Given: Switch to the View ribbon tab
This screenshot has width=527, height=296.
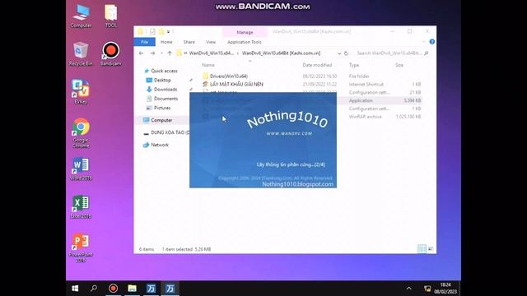Looking at the screenshot, I should (x=211, y=42).
